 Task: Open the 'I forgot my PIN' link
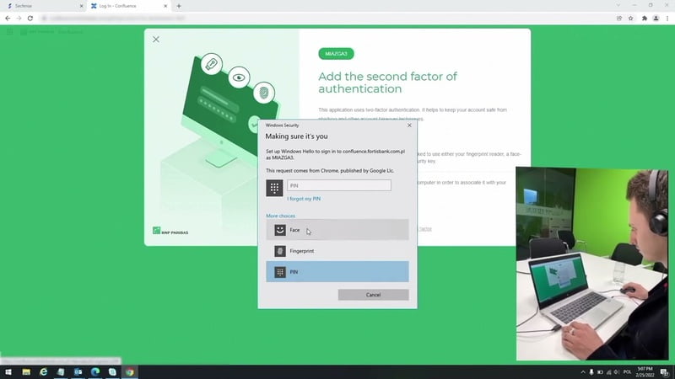click(304, 199)
